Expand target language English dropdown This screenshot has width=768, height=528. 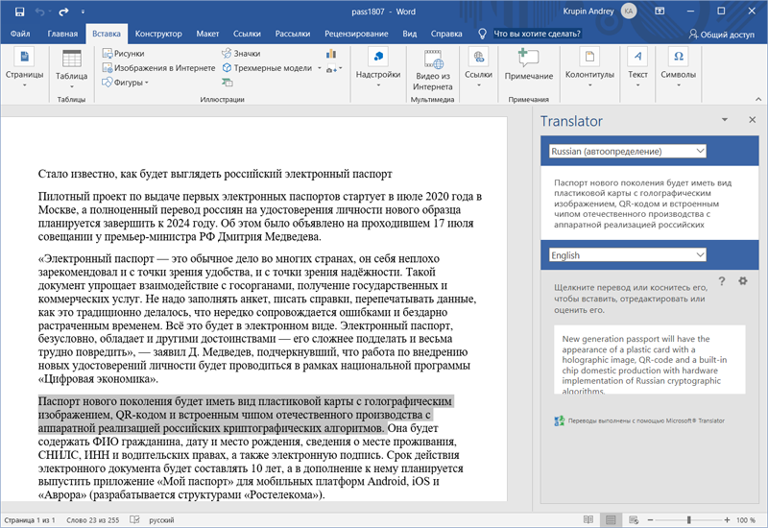point(628,255)
